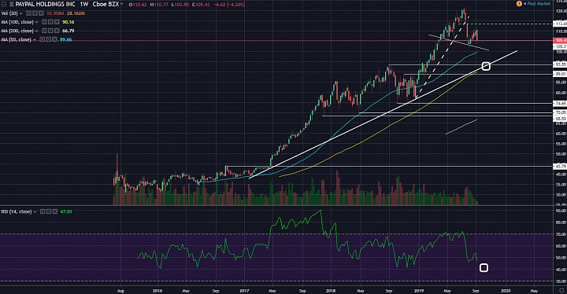Click the Cboe BZX exchange label
567x294 pixels.
[106, 5]
